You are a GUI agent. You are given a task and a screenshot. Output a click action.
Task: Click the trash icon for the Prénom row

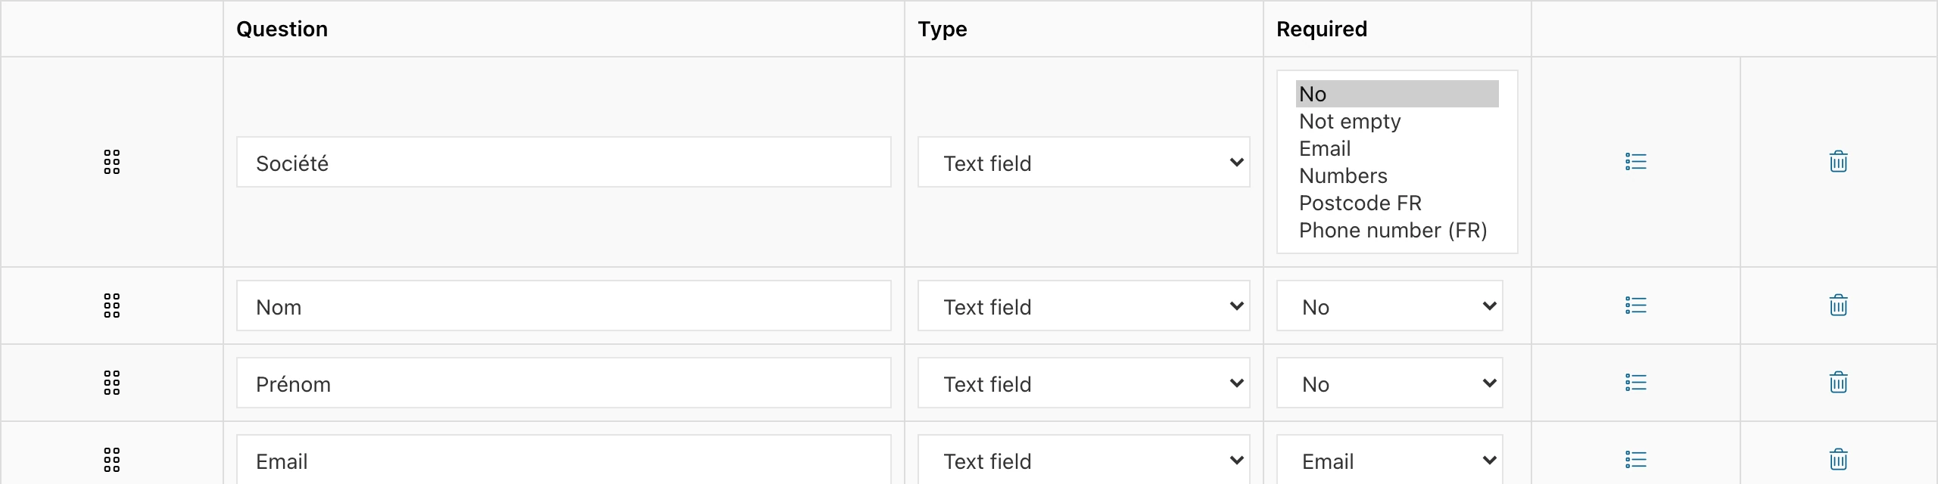(x=1838, y=383)
